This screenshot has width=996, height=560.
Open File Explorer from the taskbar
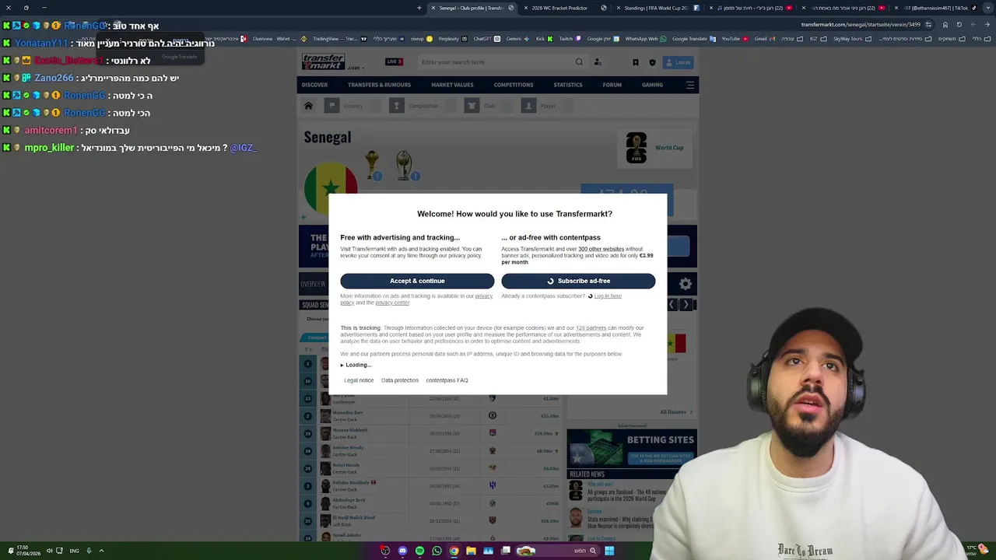[471, 551]
